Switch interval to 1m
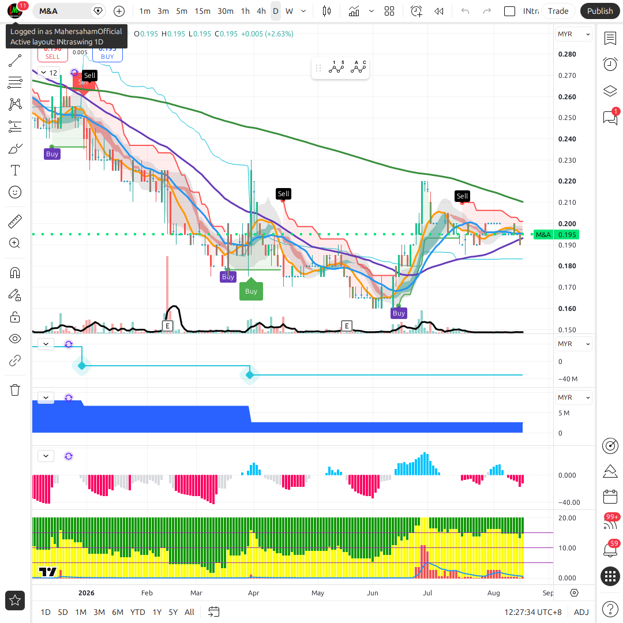The height and width of the screenshot is (623, 623). (x=145, y=11)
